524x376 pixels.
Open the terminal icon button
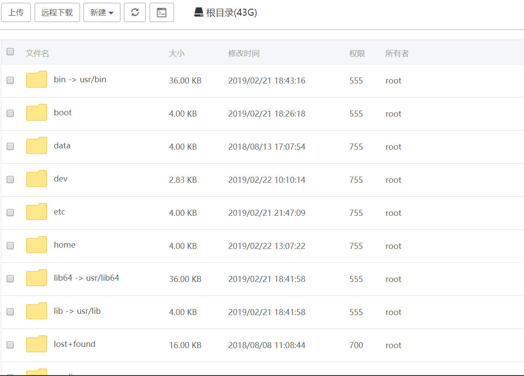point(162,12)
